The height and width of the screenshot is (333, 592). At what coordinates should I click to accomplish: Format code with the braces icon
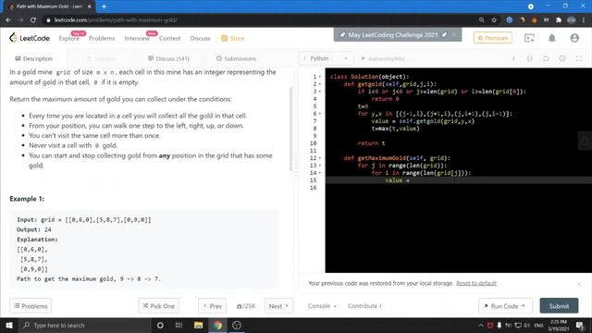point(530,58)
